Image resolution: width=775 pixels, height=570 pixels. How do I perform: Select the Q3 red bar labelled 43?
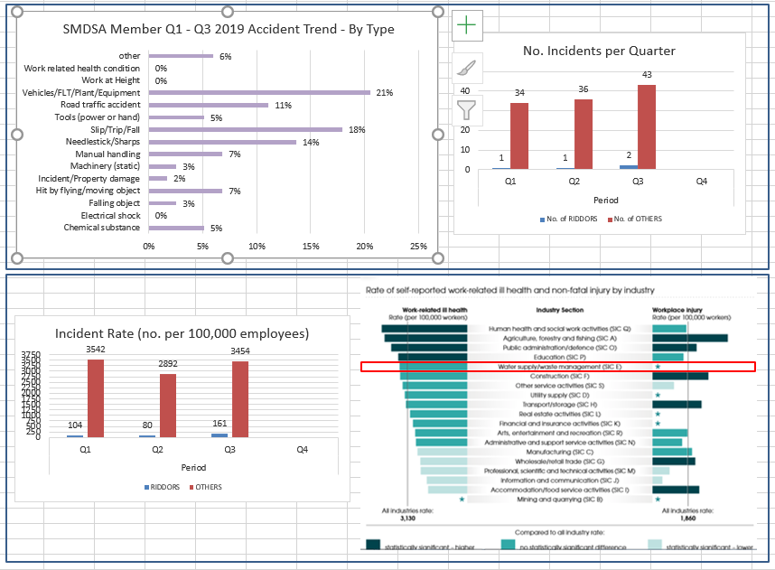coord(647,126)
